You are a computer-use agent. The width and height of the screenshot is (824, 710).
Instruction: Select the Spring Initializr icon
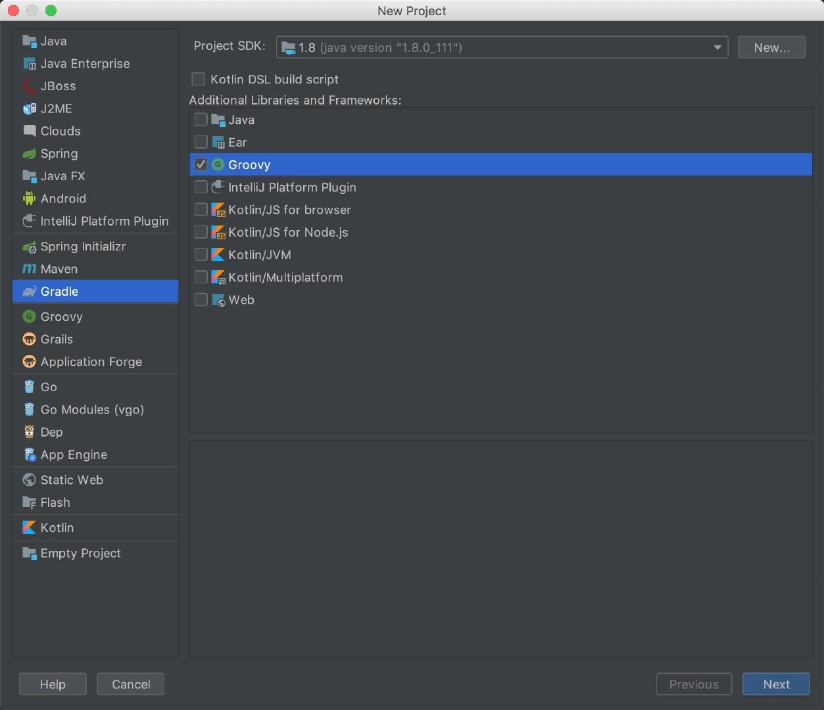point(29,247)
